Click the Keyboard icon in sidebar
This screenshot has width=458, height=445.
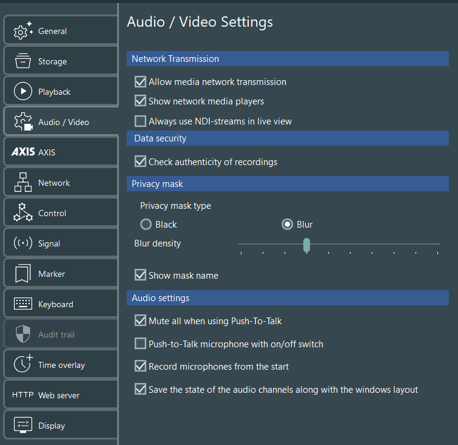tap(23, 304)
